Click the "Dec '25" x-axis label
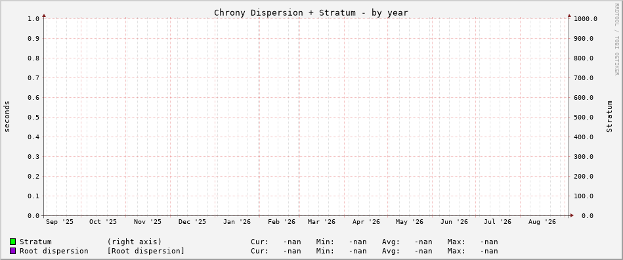 point(192,222)
